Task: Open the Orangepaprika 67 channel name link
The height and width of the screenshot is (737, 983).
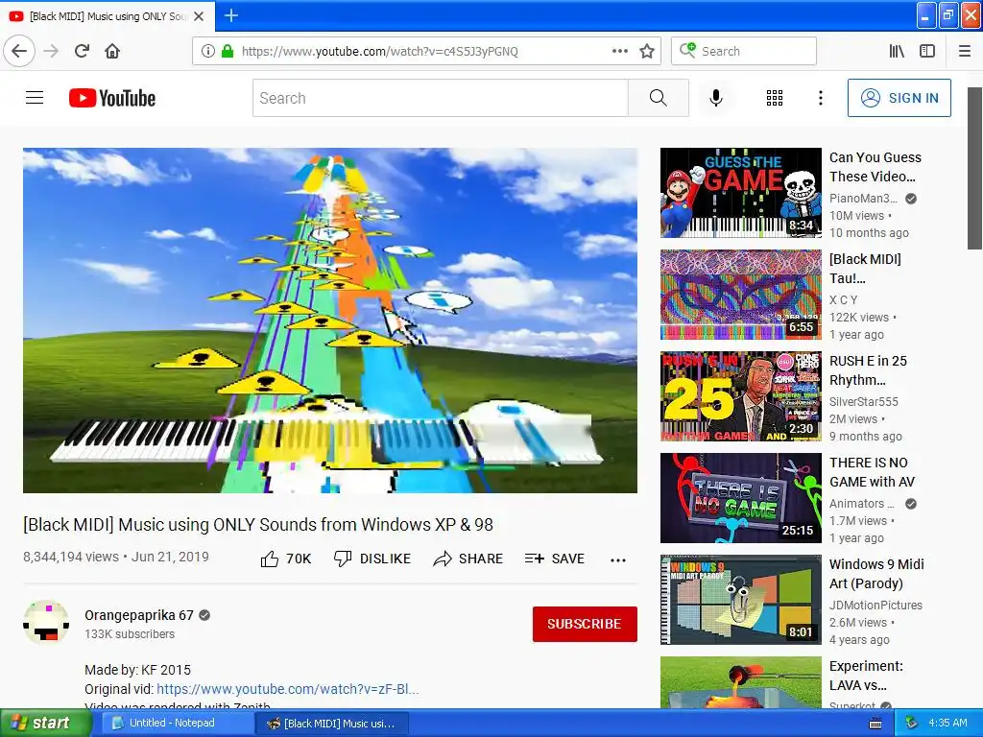Action: tap(139, 615)
